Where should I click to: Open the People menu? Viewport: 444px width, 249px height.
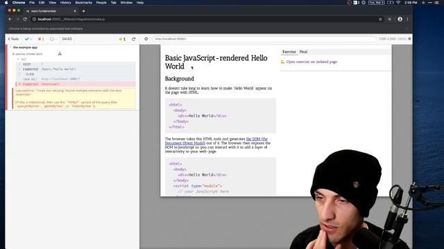point(101,3)
